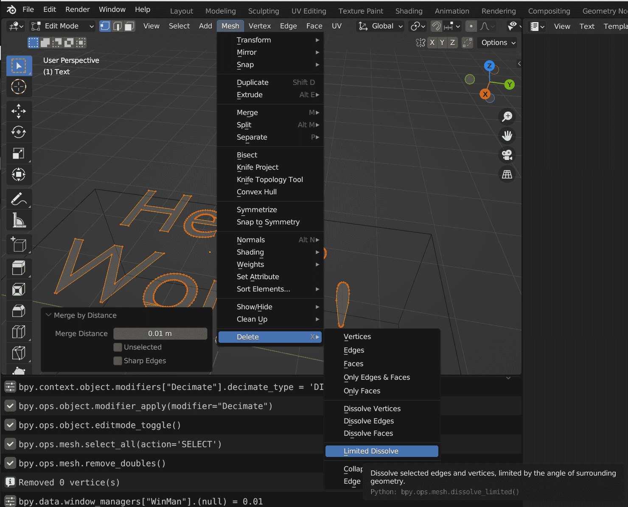628x507 pixels.
Task: Select the Measure tool
Action: pos(19,220)
